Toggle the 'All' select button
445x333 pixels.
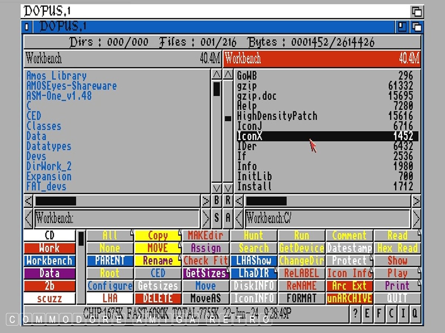110,236
